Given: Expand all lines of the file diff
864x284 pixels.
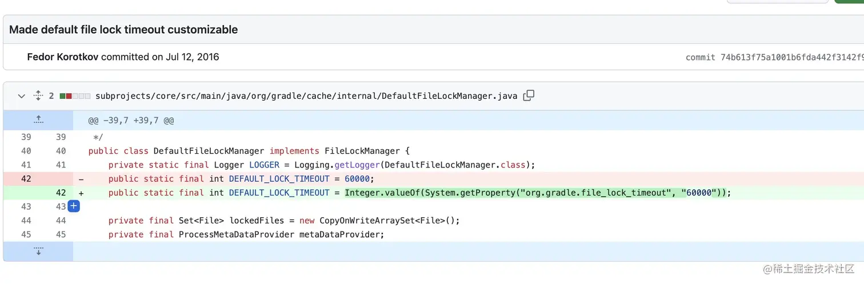Looking at the screenshot, I should pos(38,95).
